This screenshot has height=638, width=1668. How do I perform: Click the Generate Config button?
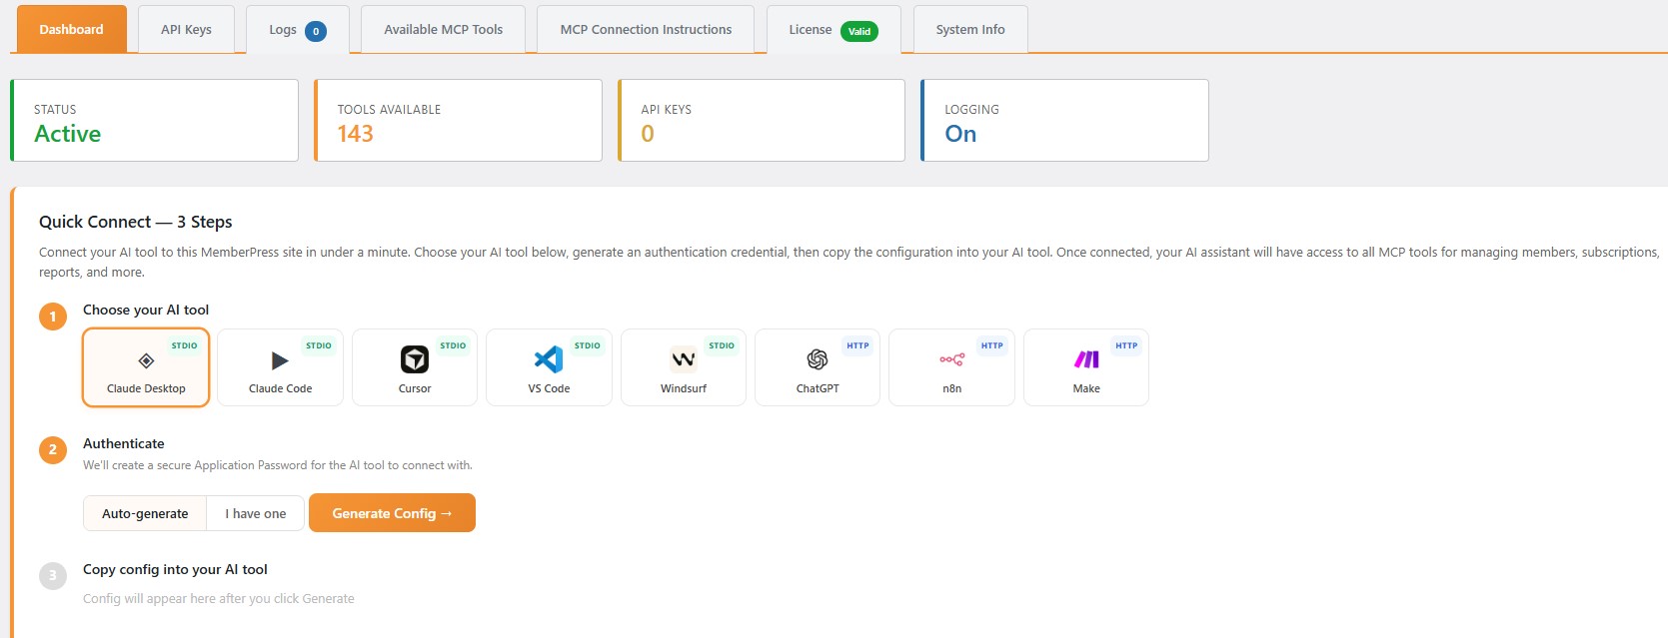[x=392, y=513]
